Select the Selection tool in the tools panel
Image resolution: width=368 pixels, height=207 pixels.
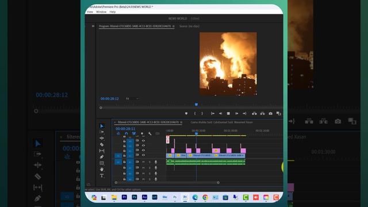[102, 126]
